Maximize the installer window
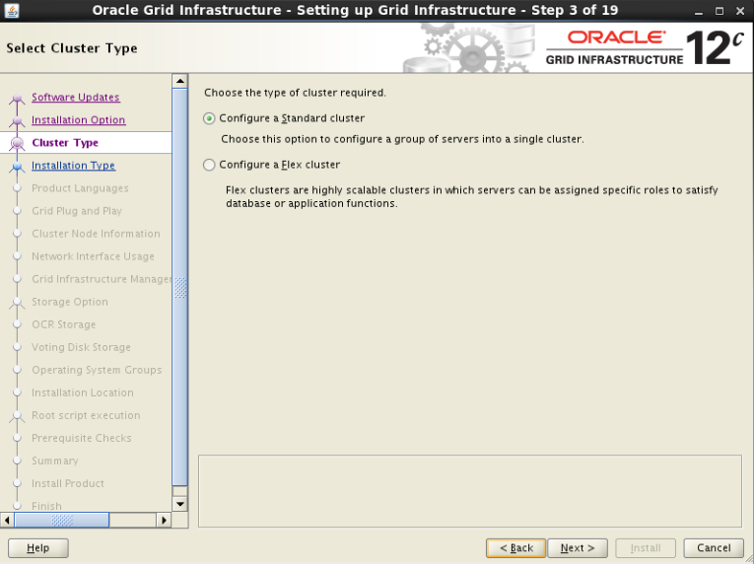754x568 pixels. (x=720, y=11)
